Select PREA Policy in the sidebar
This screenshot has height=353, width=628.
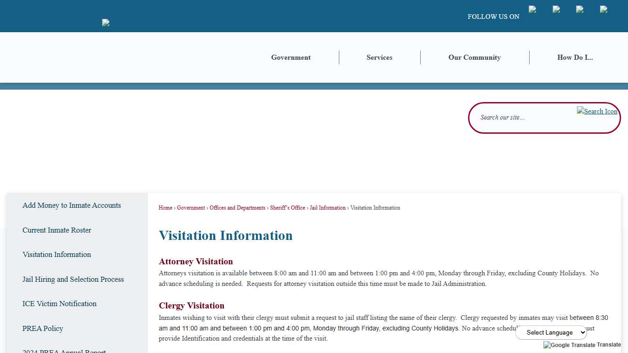[43, 329]
